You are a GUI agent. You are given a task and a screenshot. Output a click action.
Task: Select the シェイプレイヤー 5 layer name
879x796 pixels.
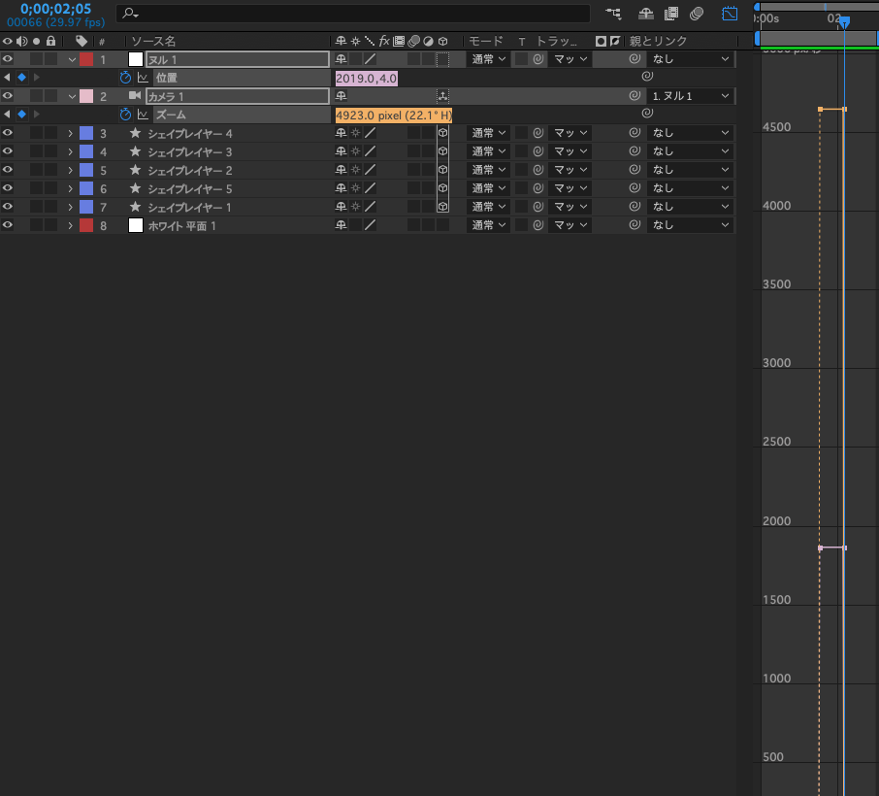pos(190,189)
